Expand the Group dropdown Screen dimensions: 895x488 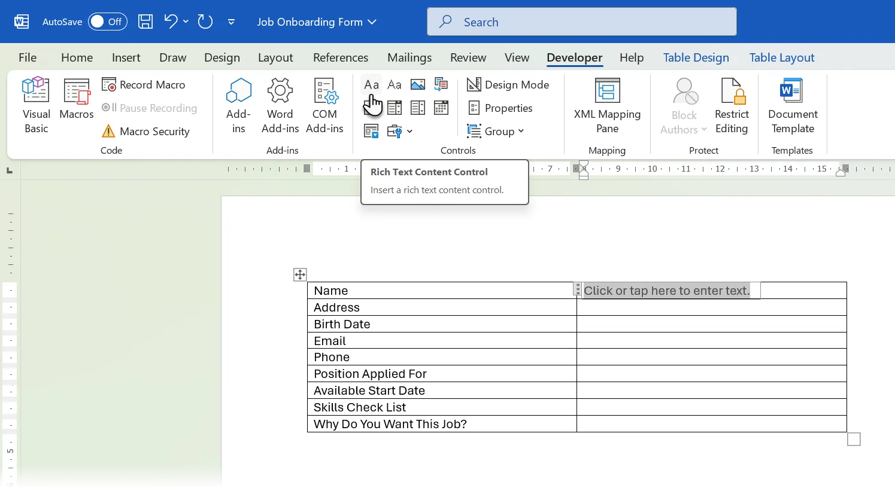(x=496, y=132)
